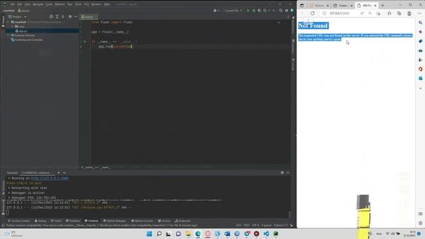Collapse the root project folder node
Screen dimensions: 425x239
click(9, 22)
